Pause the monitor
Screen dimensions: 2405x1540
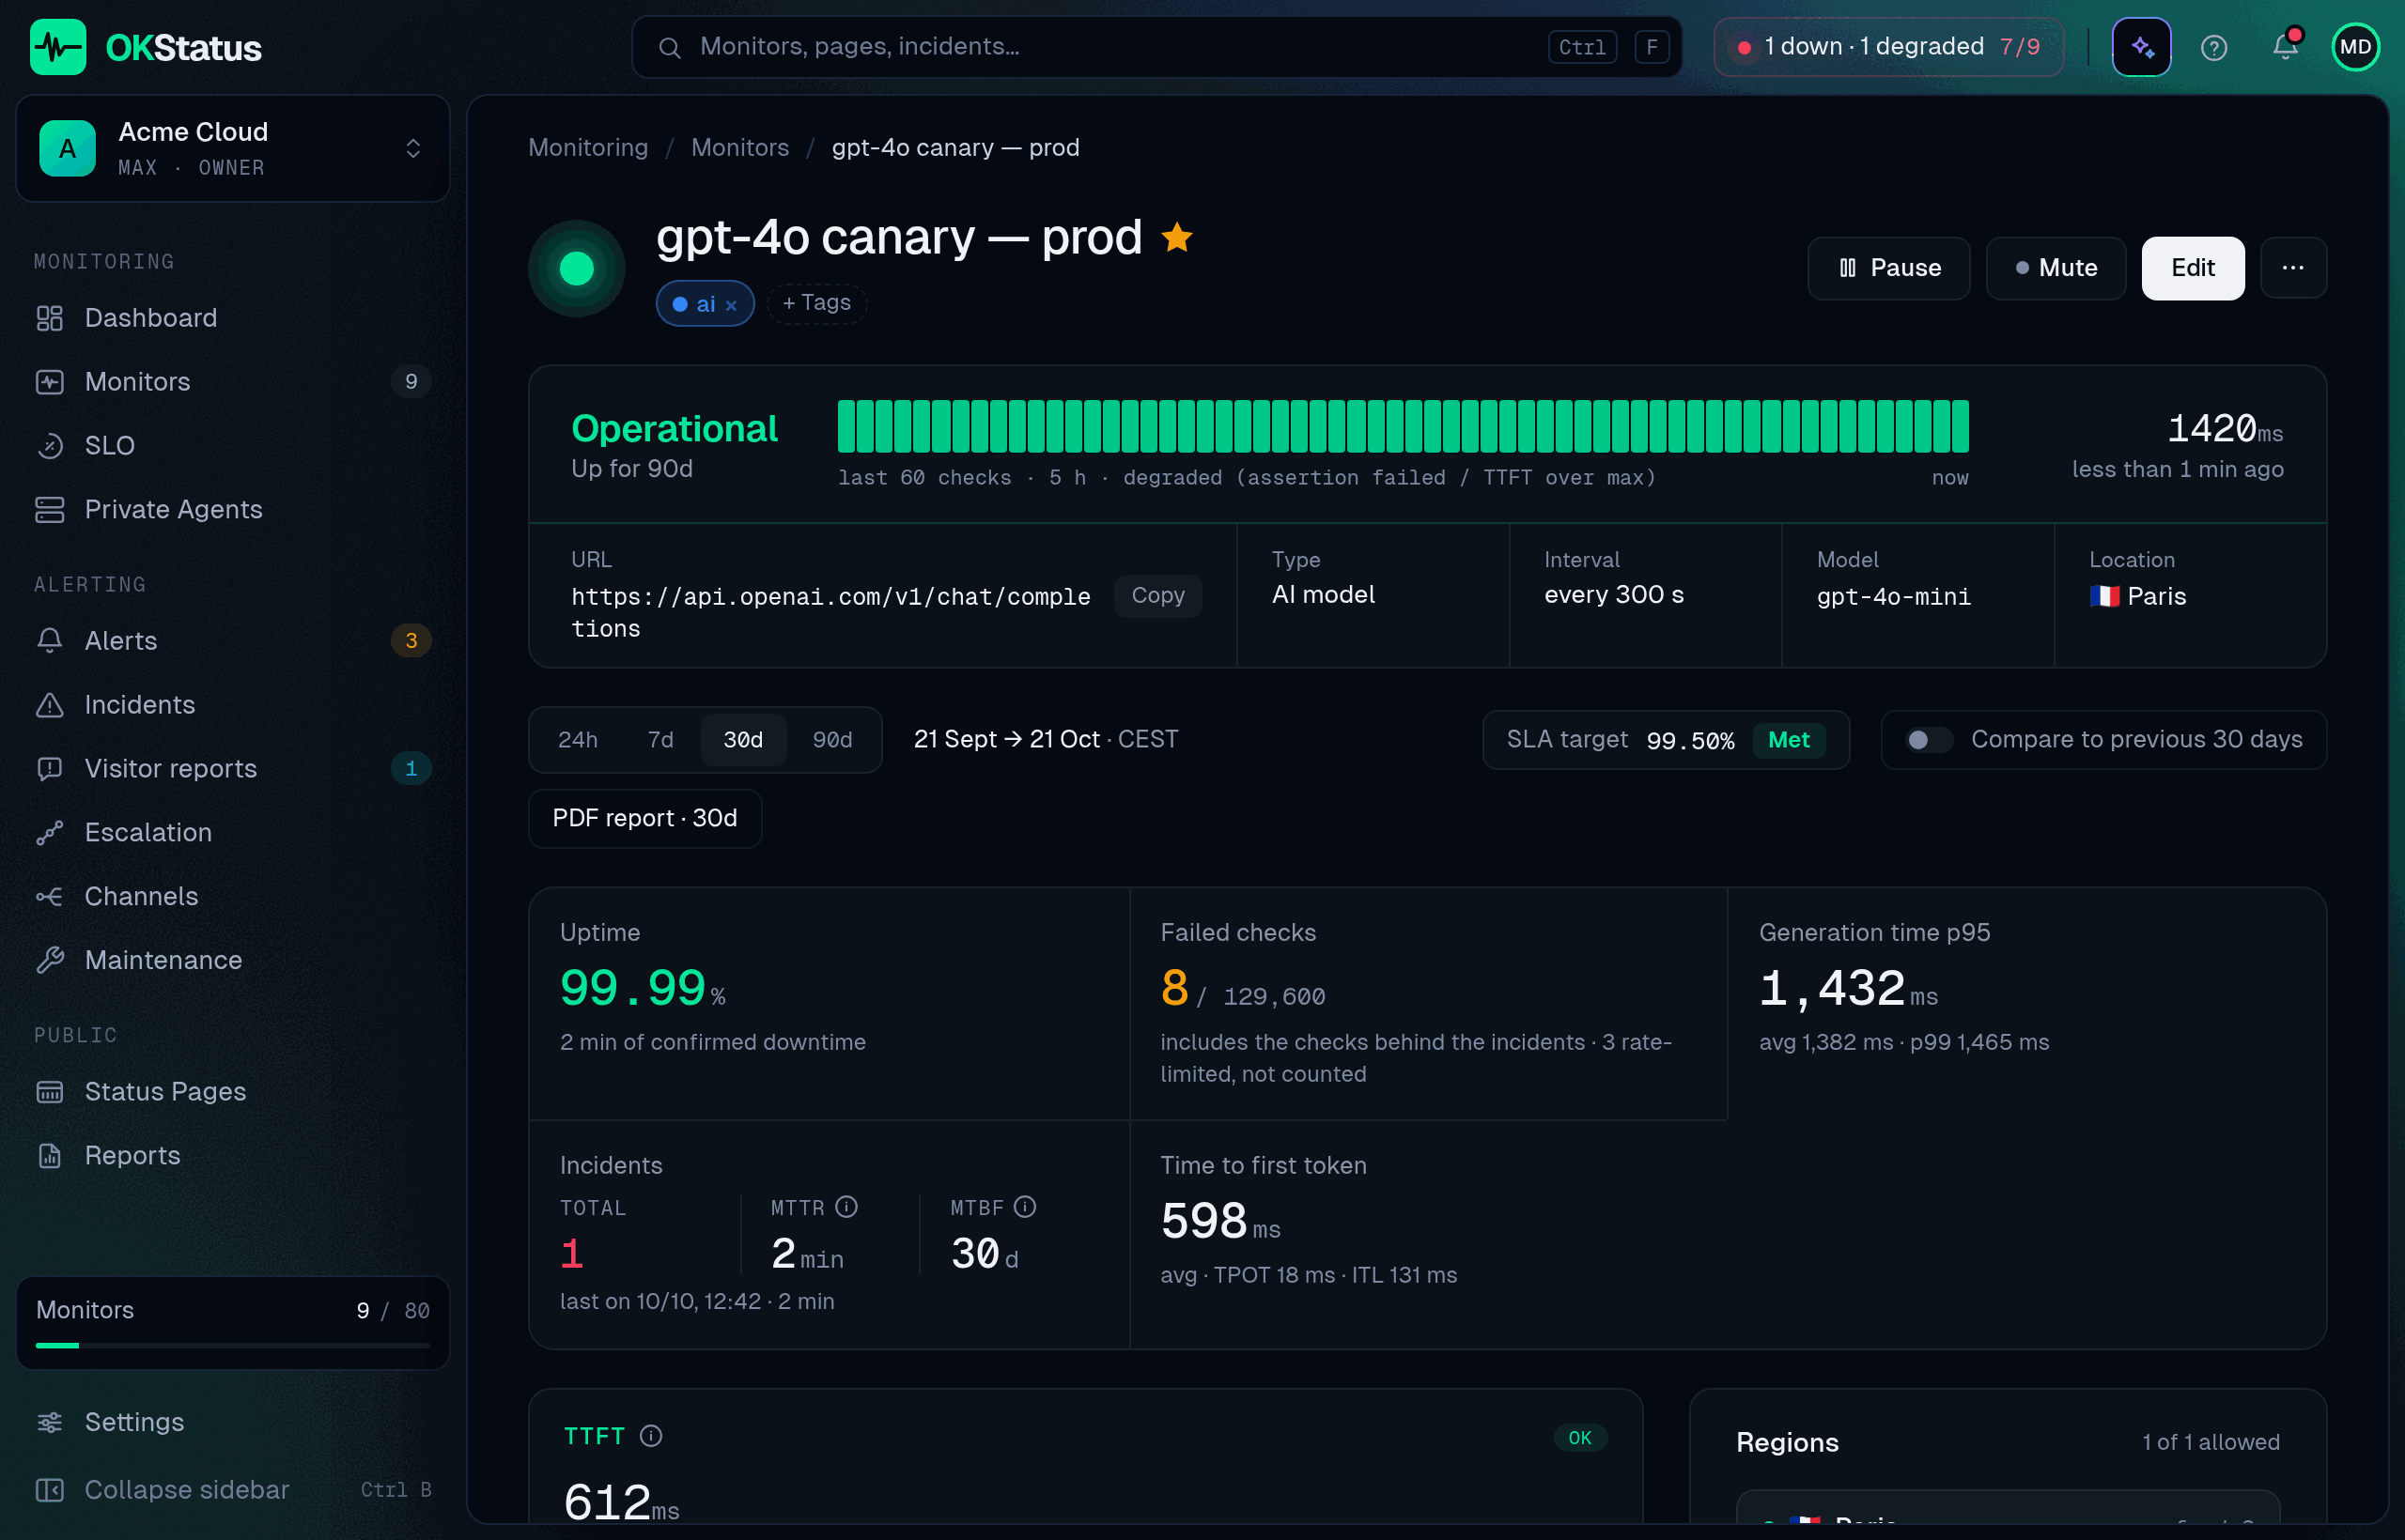(1887, 268)
